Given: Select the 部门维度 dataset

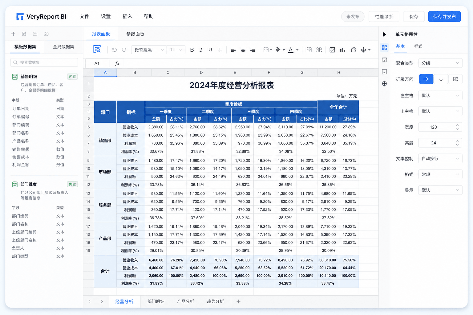Looking at the screenshot, I should tap(28, 184).
